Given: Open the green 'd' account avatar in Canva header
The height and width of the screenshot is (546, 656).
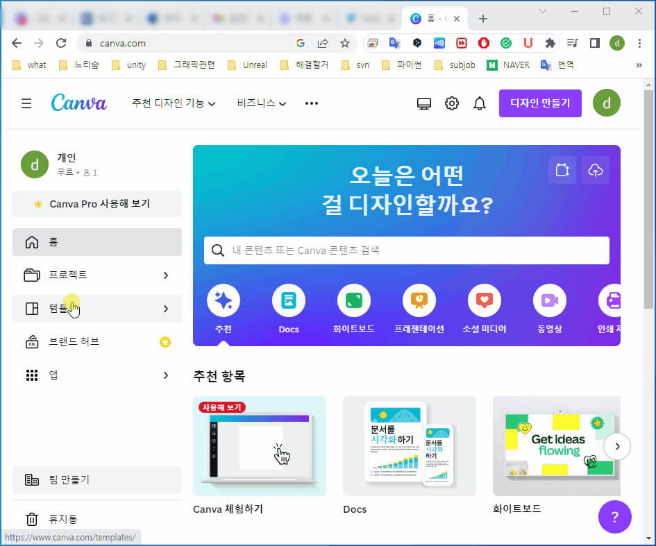Looking at the screenshot, I should [x=606, y=103].
